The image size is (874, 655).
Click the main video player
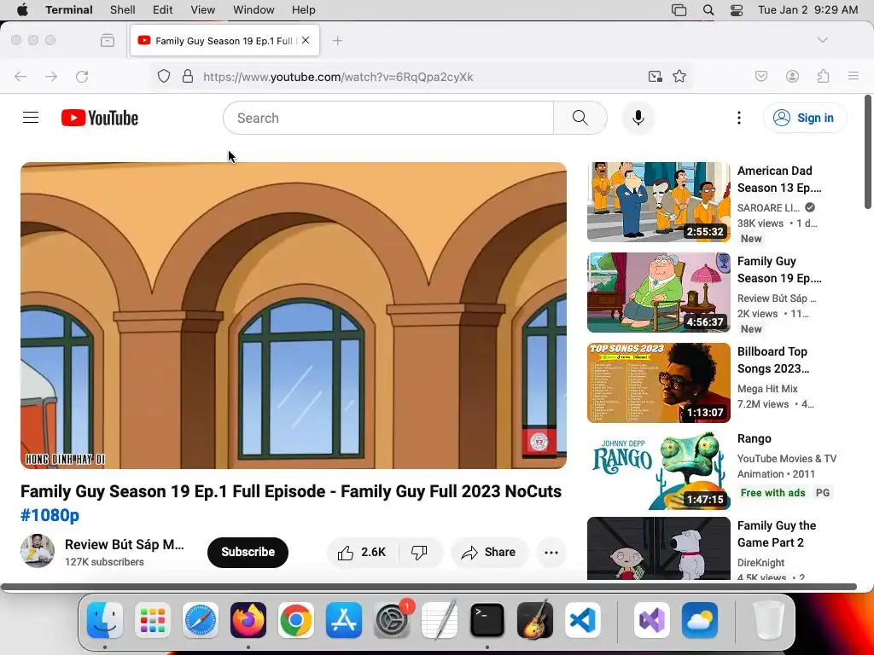pyautogui.click(x=294, y=316)
